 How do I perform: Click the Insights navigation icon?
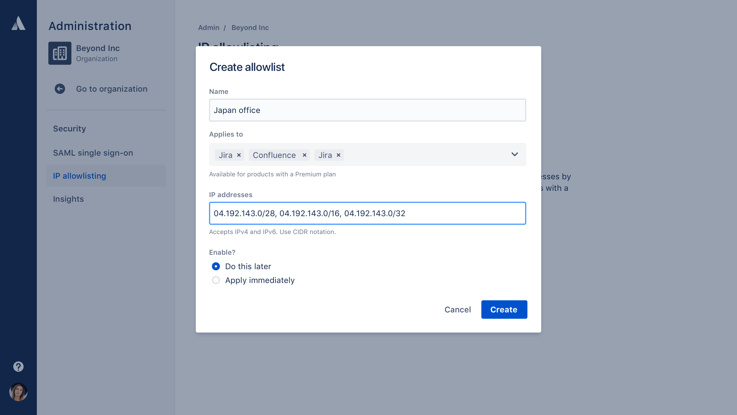pyautogui.click(x=69, y=199)
